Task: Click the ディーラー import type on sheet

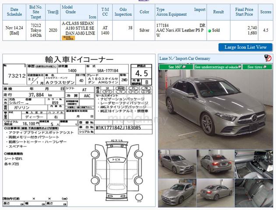Action: [34, 117]
